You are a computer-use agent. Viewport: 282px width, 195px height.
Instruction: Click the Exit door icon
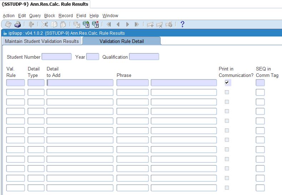pos(31,24)
